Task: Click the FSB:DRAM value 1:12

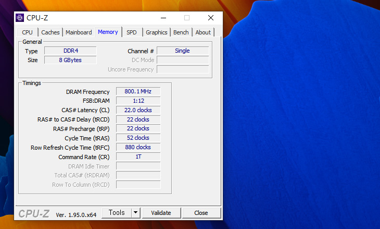Action: pos(138,101)
